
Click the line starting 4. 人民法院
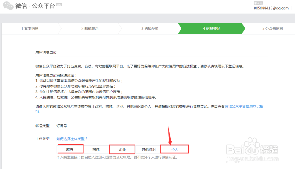tap(96, 97)
